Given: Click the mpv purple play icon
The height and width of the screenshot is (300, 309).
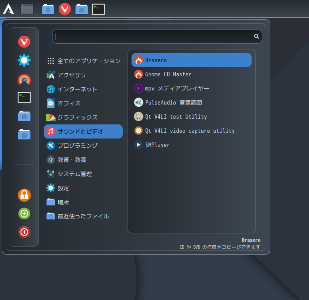Looking at the screenshot, I should click(139, 88).
